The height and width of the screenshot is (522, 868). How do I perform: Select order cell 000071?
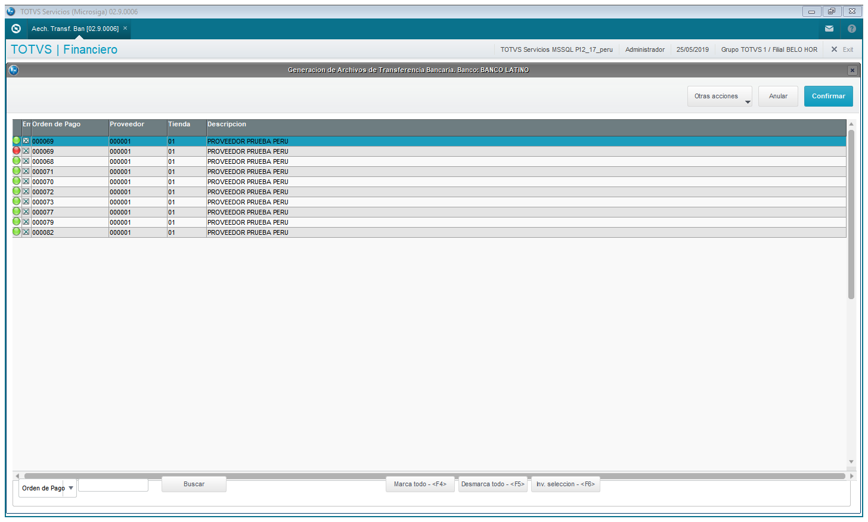[x=69, y=172]
